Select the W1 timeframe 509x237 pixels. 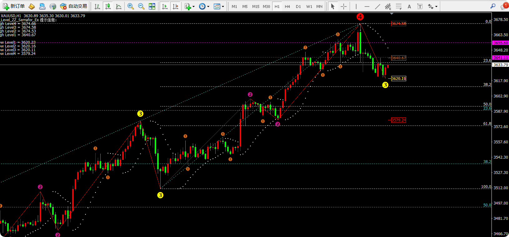pyautogui.click(x=309, y=6)
